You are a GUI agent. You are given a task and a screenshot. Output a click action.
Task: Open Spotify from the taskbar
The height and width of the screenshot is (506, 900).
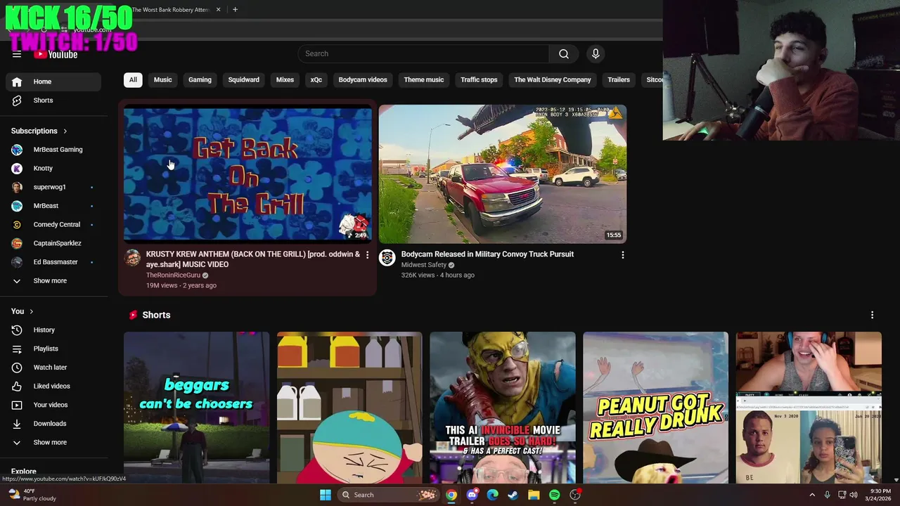click(554, 495)
